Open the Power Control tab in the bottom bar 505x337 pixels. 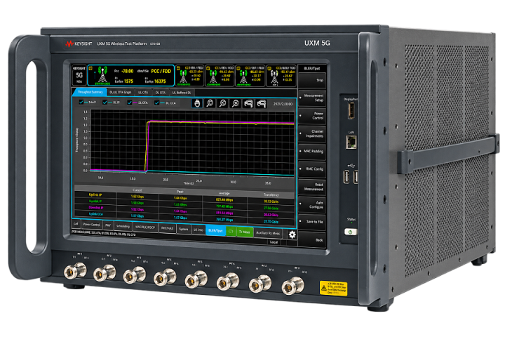[92, 225]
